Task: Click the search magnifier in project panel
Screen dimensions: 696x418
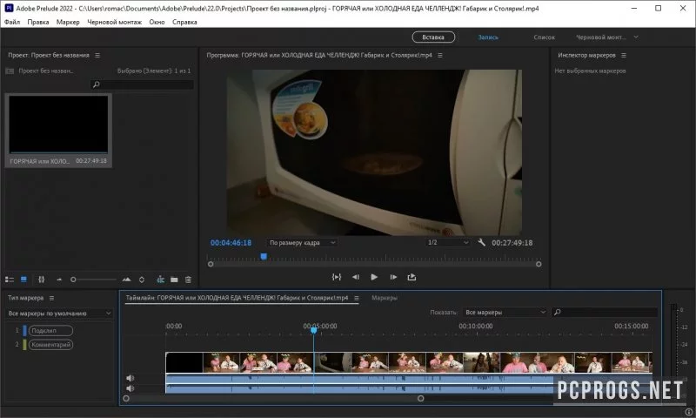Action: coord(96,84)
